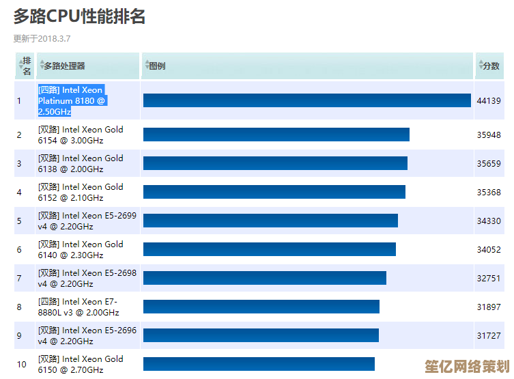
Task: Open Intel Xeon Platinum 8180 @ 2.50GHz entry
Action: coord(72,100)
